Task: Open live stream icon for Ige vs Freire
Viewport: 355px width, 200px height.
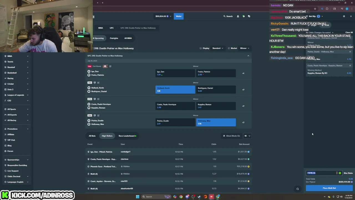Action: (105, 66)
